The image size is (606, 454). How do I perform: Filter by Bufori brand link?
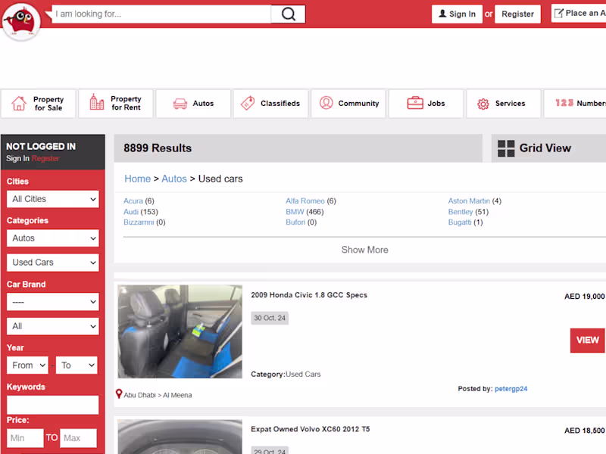(295, 222)
